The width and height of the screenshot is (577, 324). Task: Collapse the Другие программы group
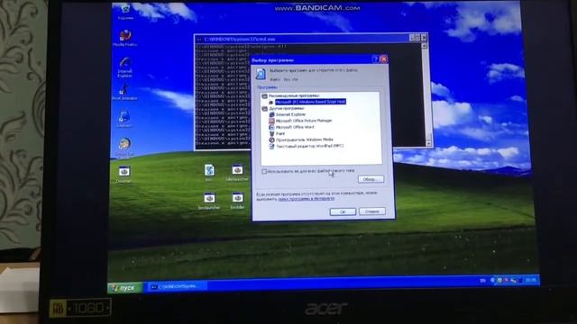tap(264, 109)
